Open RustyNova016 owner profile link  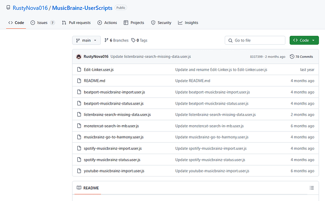[x=30, y=8]
